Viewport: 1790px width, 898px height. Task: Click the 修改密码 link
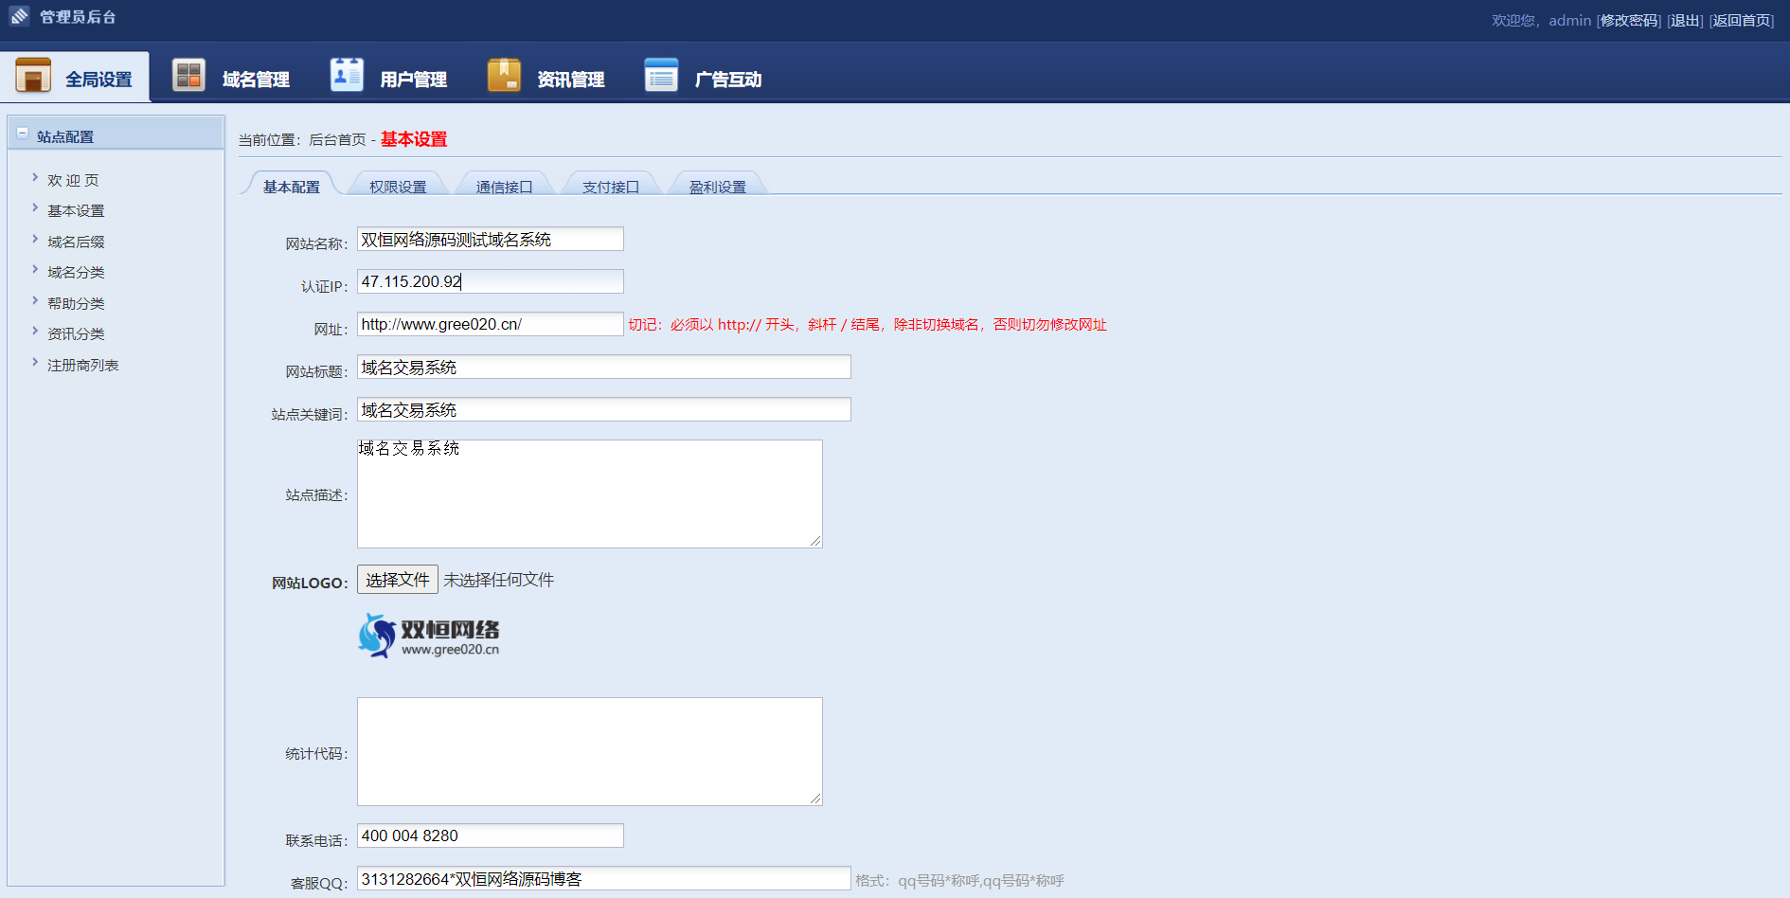coord(1629,21)
